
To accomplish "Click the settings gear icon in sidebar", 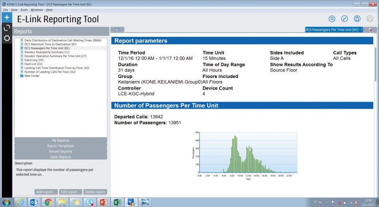I will pyautogui.click(x=7, y=38).
